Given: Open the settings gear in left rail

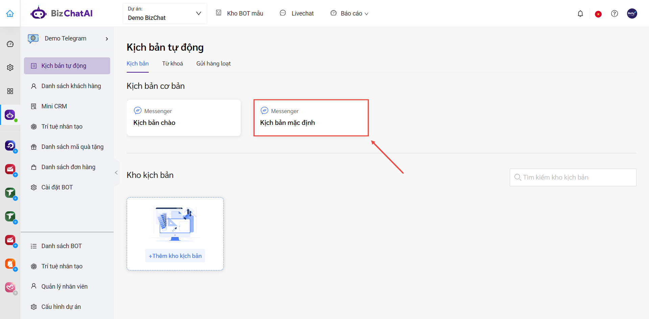Looking at the screenshot, I should (10, 68).
